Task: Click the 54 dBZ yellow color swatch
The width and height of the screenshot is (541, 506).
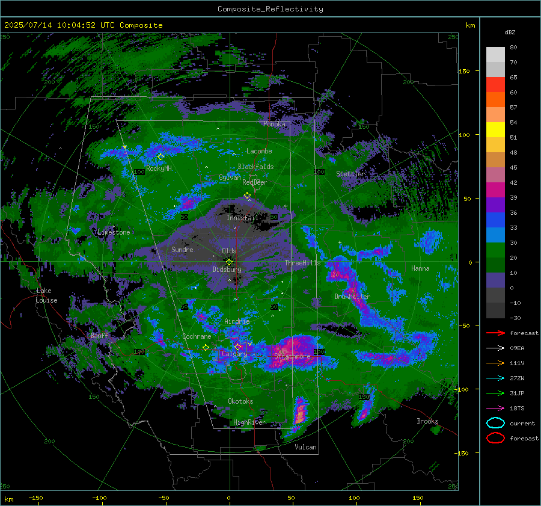Action: [495, 130]
